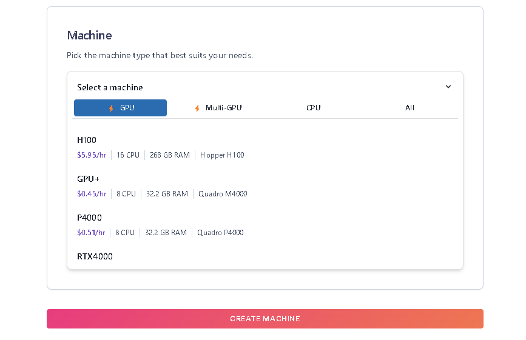This screenshot has width=526, height=340.
Task: Select the GPU machine tab
Action: [120, 108]
